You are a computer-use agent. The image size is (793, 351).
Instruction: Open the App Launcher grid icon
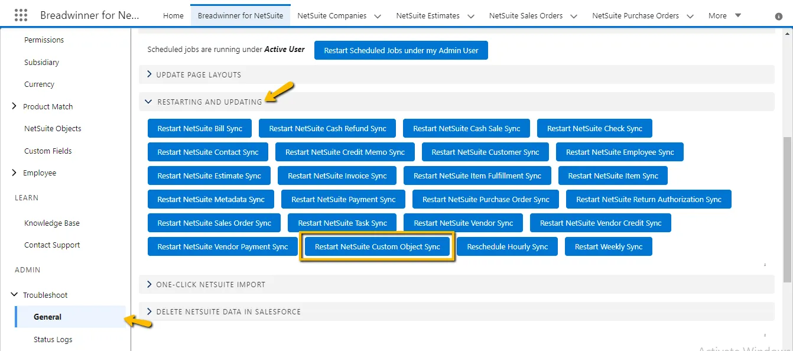(21, 15)
